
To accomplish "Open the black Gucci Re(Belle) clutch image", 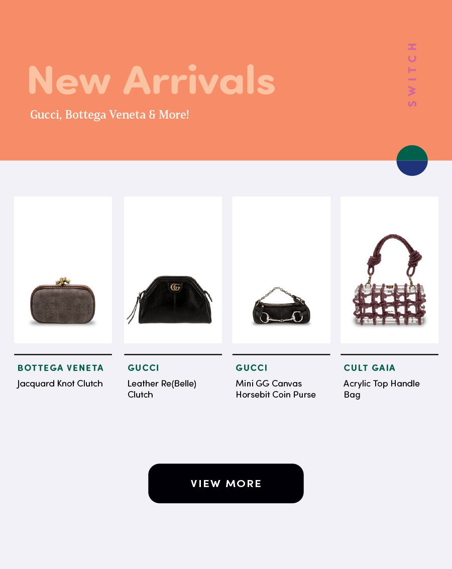I will coord(173,269).
